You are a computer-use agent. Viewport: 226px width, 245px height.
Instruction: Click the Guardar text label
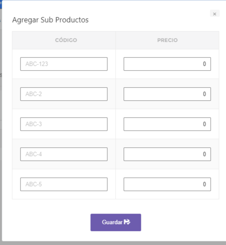pyautogui.click(x=112, y=222)
